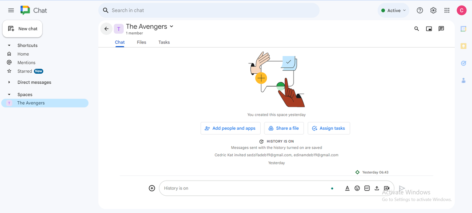Expand the Direct messages section
The image size is (472, 213).
point(9,82)
